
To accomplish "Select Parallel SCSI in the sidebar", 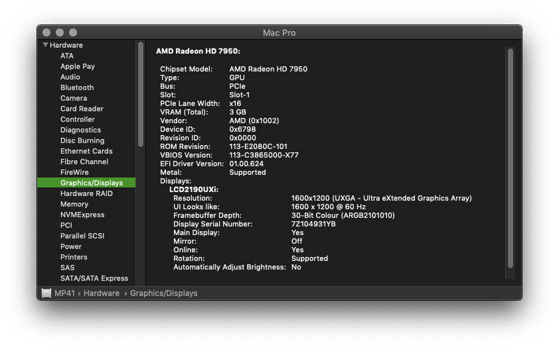I will (82, 236).
